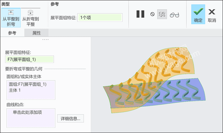The height and width of the screenshot is (133, 223).
Task: Open the 属性 tab
Action: [x=37, y=33]
